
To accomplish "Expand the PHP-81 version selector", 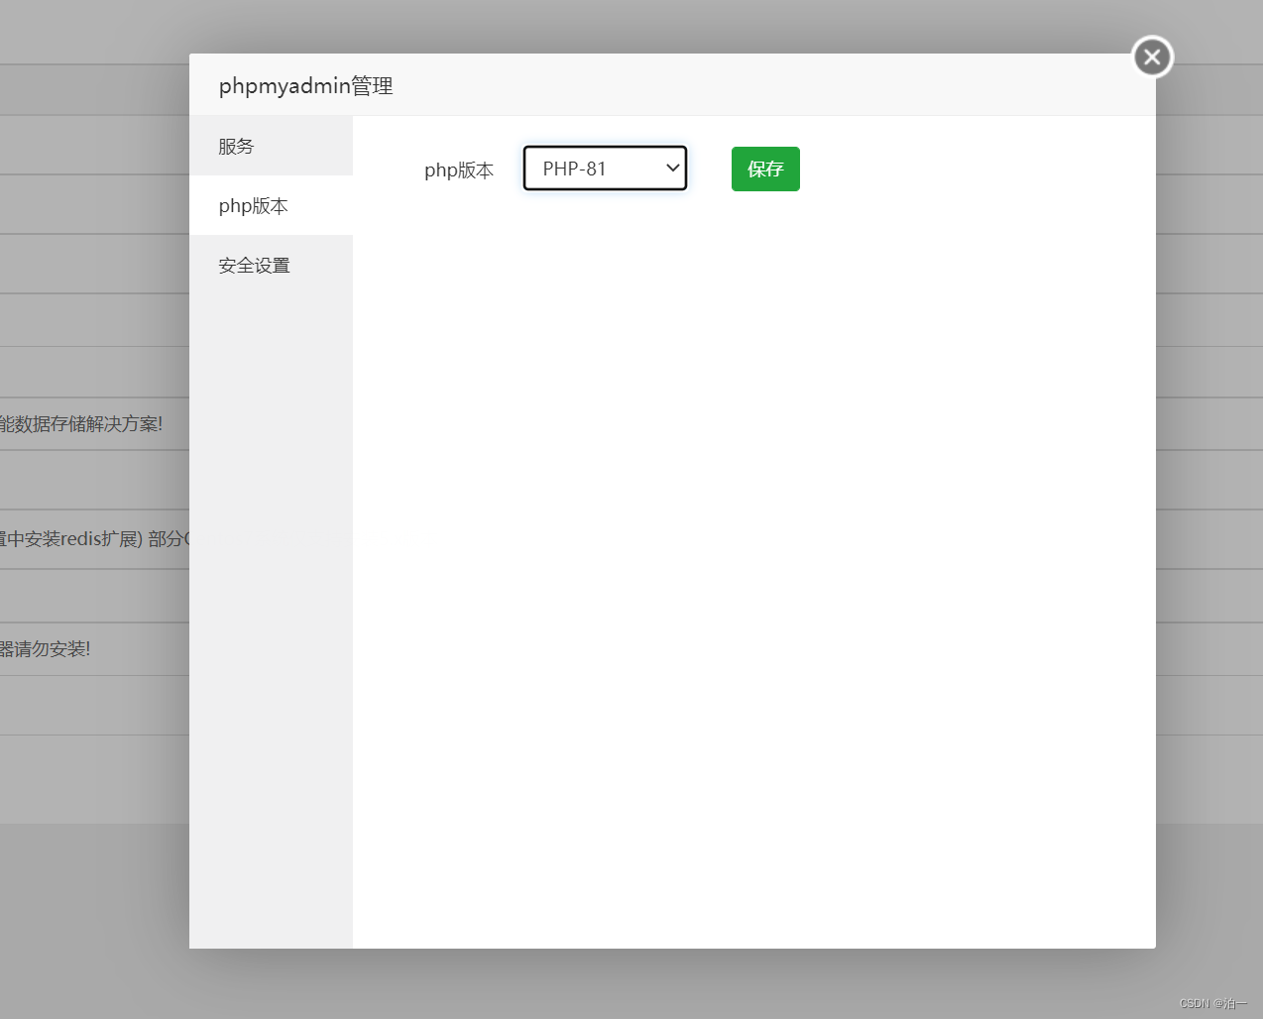I will point(605,168).
